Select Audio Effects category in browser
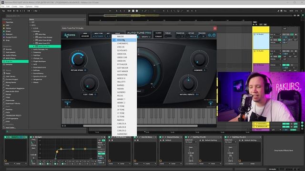The width and height of the screenshot is (305, 171). point(15,55)
